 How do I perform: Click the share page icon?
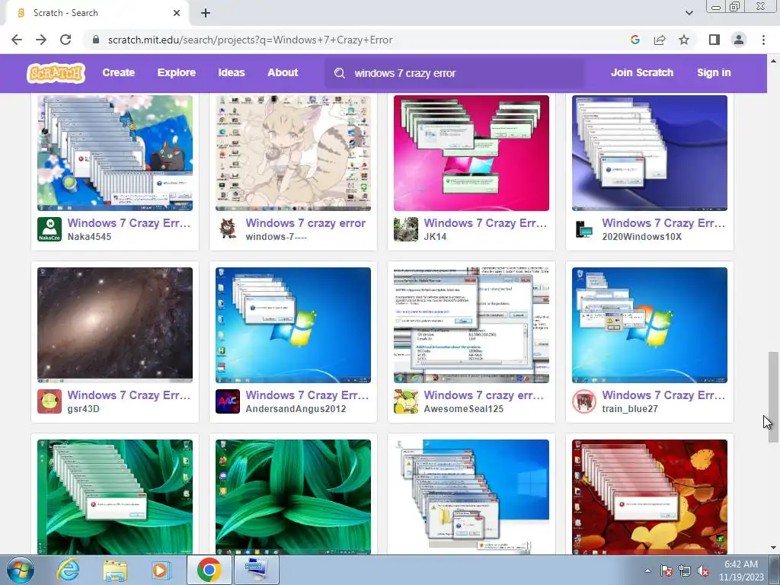[x=660, y=40]
